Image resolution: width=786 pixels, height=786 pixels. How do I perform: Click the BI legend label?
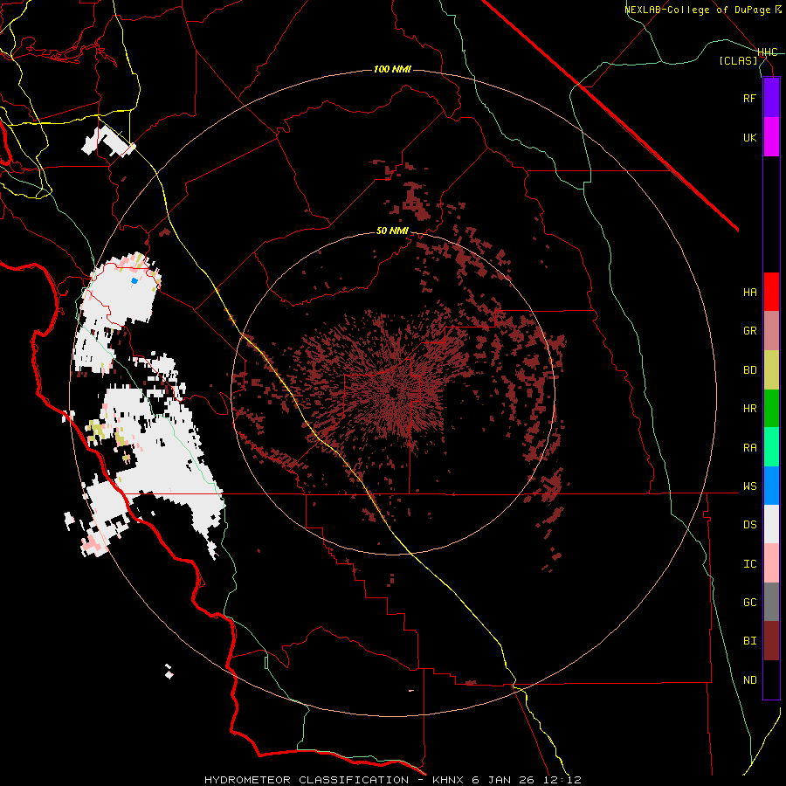point(749,641)
